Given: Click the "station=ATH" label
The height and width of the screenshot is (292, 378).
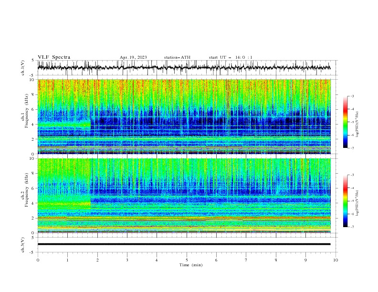Looking at the screenshot, I should click(177, 57).
